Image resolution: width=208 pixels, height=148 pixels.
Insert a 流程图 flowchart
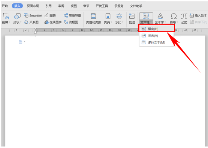[71, 22]
